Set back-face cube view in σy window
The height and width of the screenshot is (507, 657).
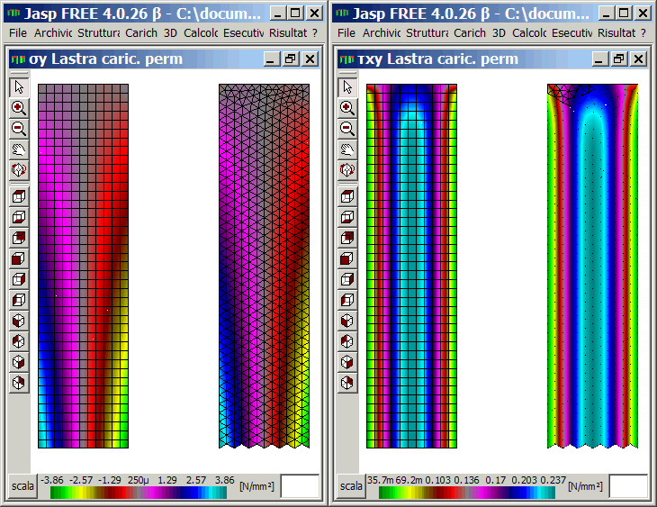pos(19,238)
